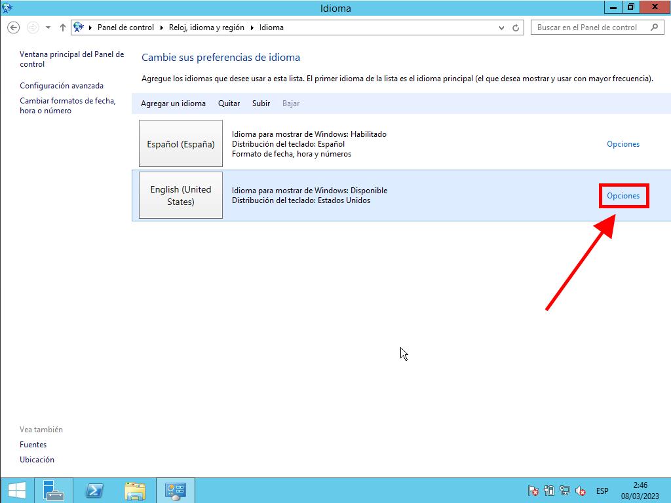
Task: Click the Windows Start button
Action: tap(16, 490)
